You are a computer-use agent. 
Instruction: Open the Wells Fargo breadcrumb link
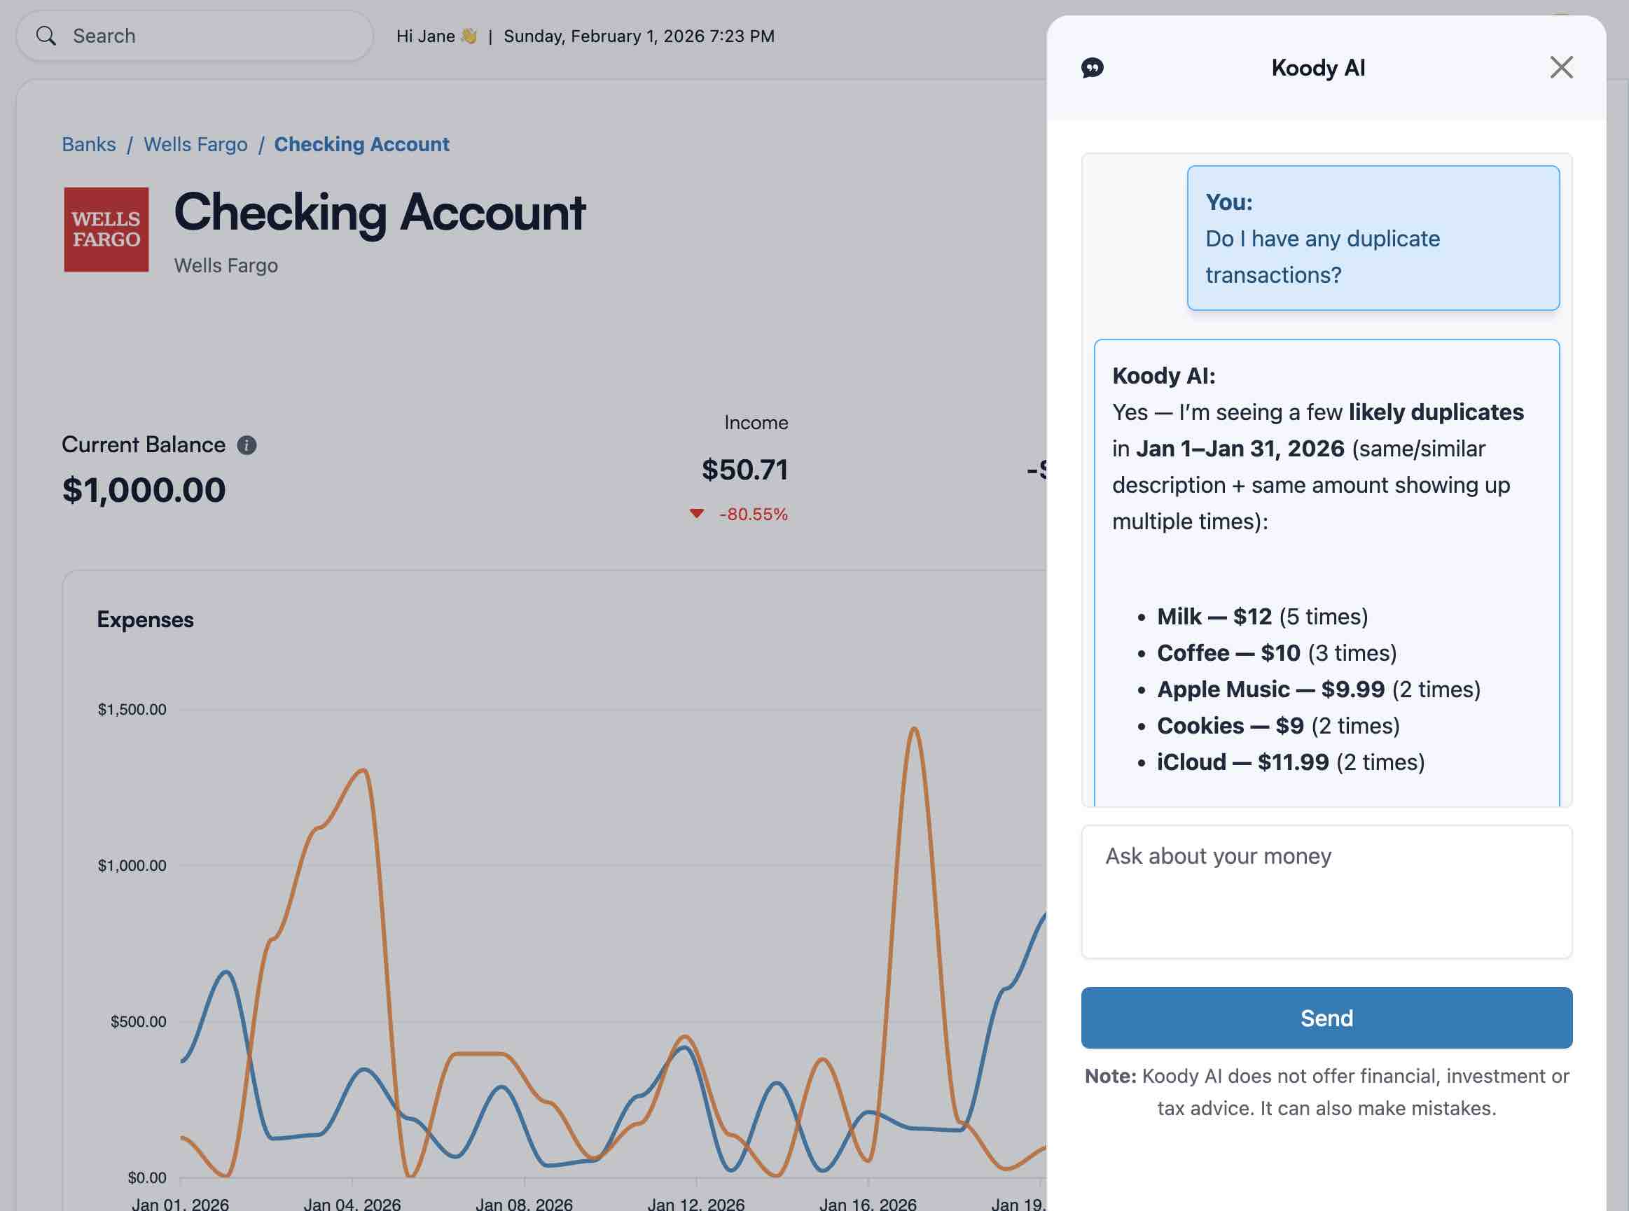[195, 143]
